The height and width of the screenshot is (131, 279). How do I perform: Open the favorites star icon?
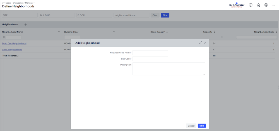point(258,5)
